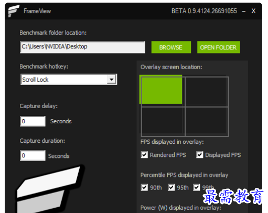Click the OPEN FOLDER button
Viewport: 268px width, 213px height.
pos(219,47)
